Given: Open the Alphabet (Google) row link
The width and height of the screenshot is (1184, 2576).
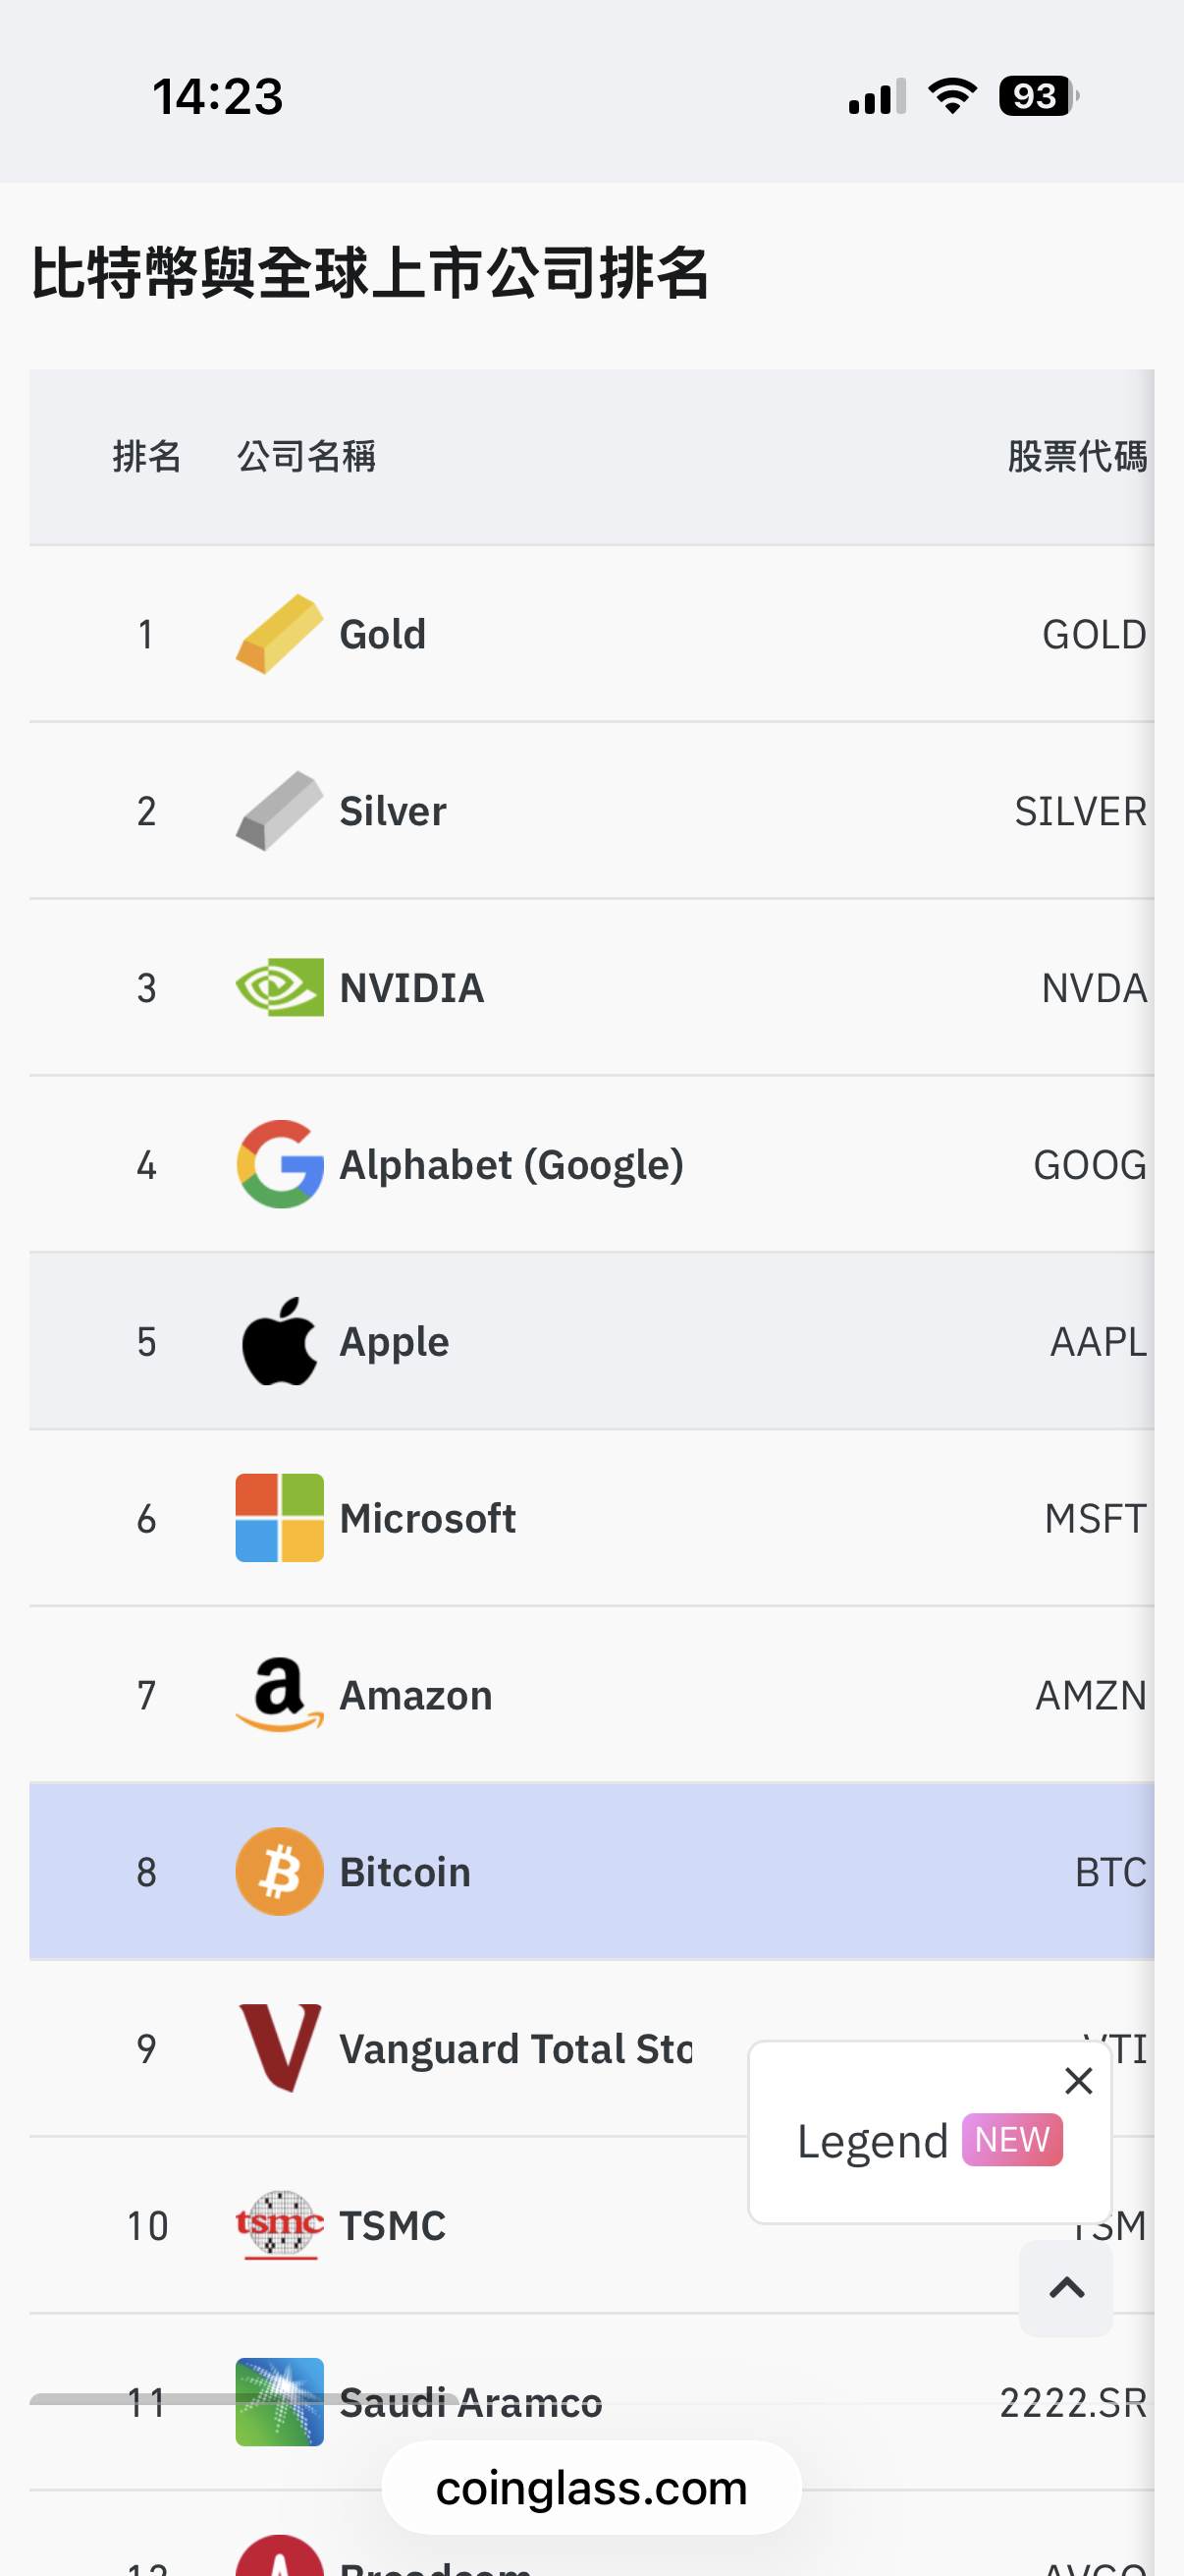Looking at the screenshot, I should point(511,1165).
